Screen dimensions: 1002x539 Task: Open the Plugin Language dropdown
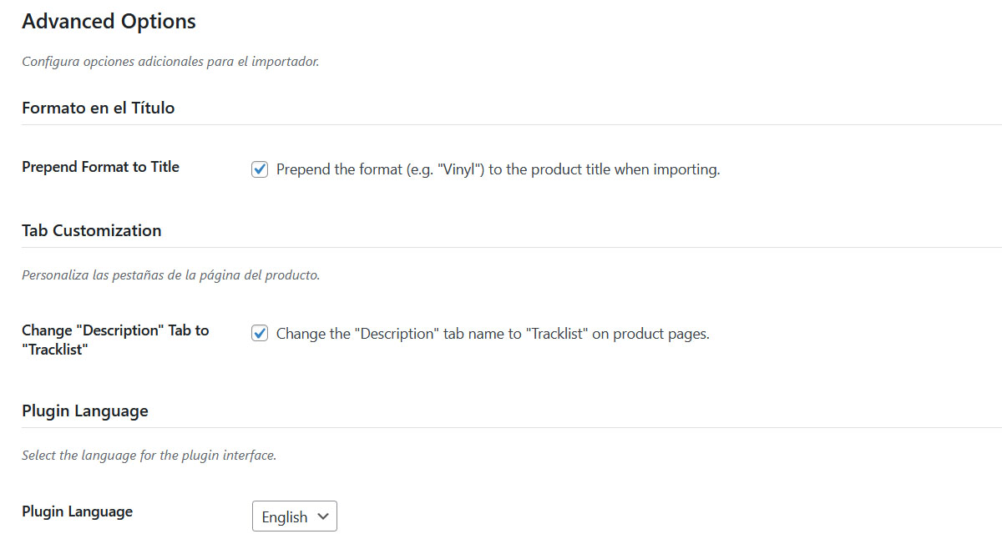click(x=294, y=516)
